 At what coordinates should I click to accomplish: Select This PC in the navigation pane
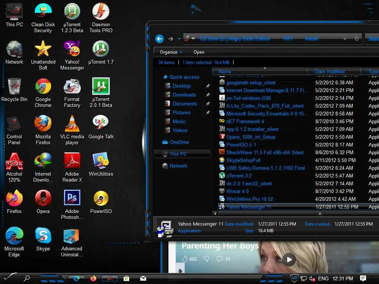pos(178,154)
